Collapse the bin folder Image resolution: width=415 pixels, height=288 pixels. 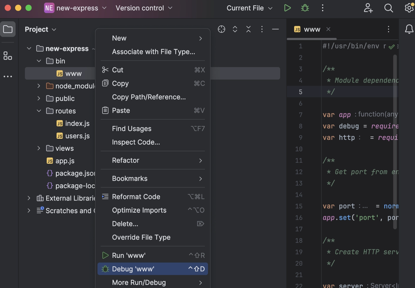click(x=39, y=61)
